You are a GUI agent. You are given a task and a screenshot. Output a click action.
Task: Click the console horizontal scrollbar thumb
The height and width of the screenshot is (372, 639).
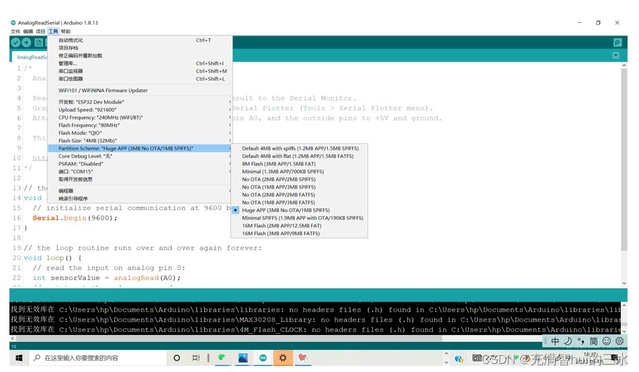pyautogui.click(x=228, y=338)
